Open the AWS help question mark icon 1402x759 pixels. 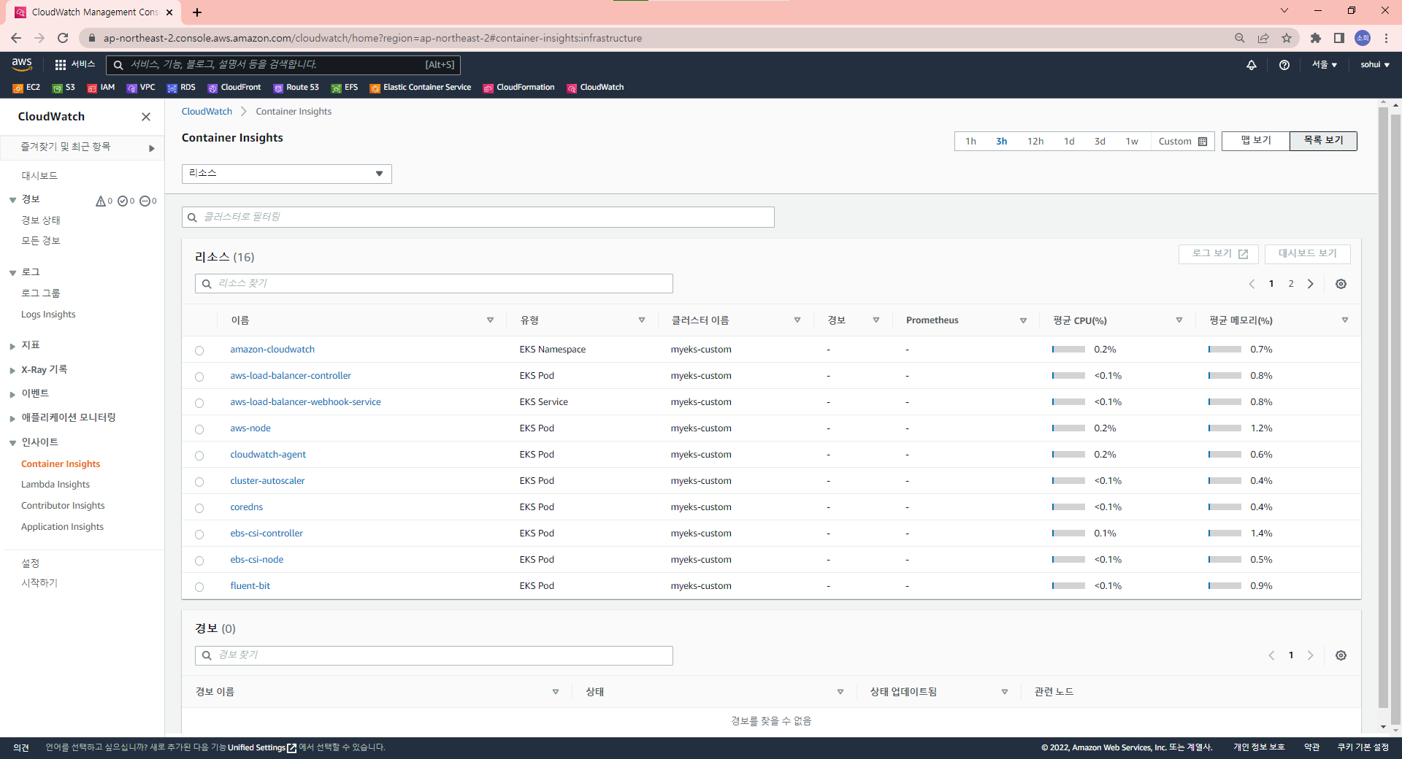pyautogui.click(x=1284, y=65)
